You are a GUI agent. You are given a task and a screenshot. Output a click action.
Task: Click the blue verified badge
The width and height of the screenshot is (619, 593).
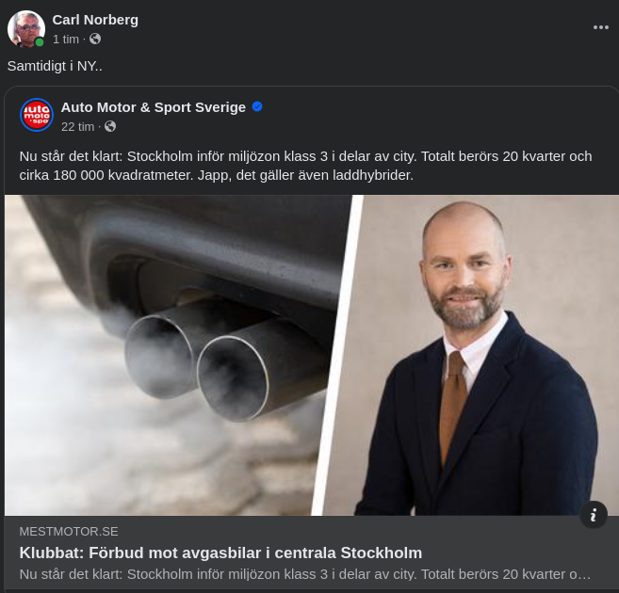click(x=257, y=106)
